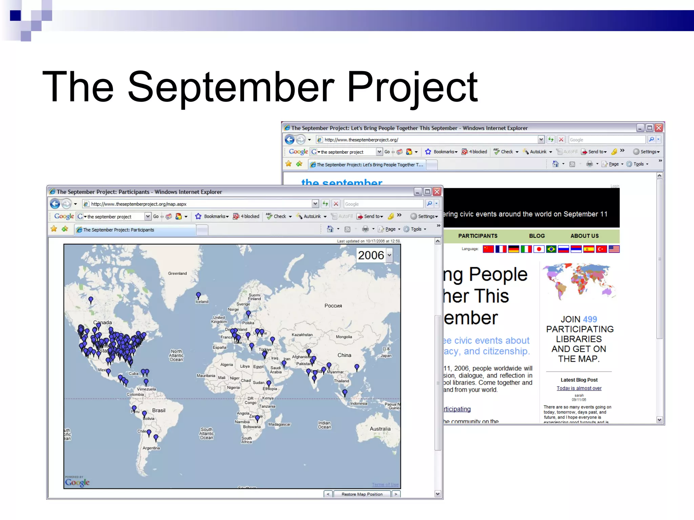Click map pan left '<' button
This screenshot has height=520, width=694.
click(x=328, y=494)
